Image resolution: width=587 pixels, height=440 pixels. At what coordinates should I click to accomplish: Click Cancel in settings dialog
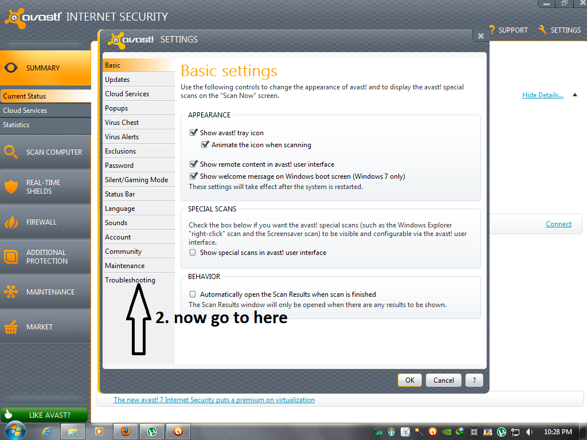tap(443, 380)
